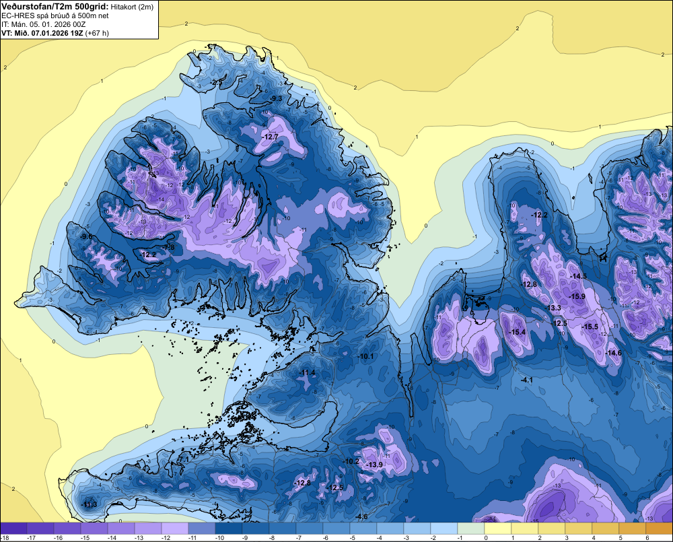Click the pale yellow legend swatch between 0 and 1

(x=498, y=529)
